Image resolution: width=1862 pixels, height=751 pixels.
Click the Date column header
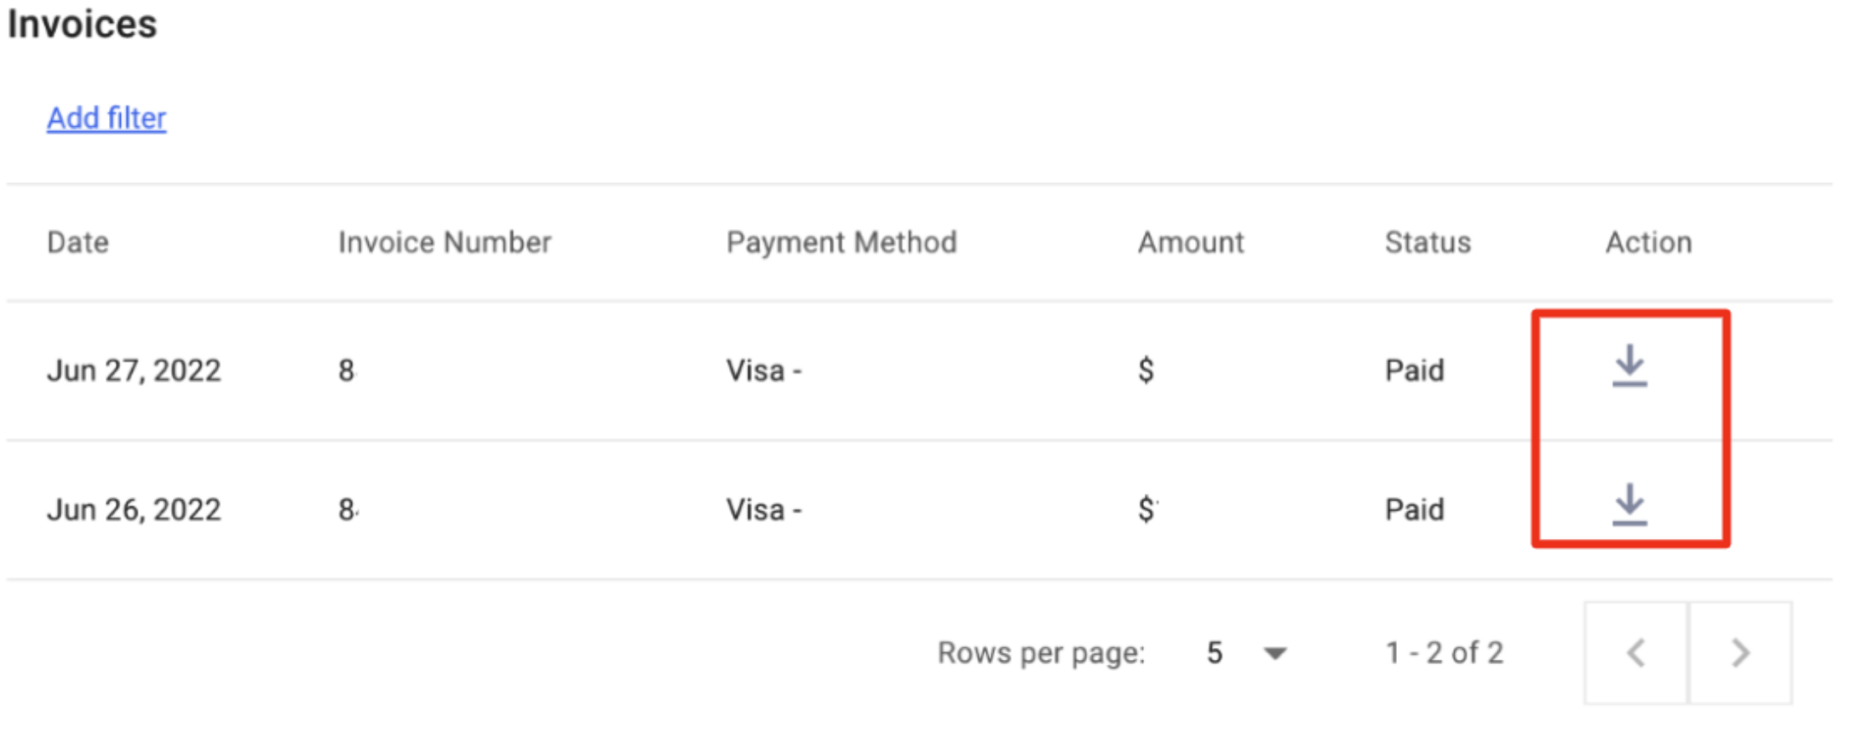pos(78,243)
